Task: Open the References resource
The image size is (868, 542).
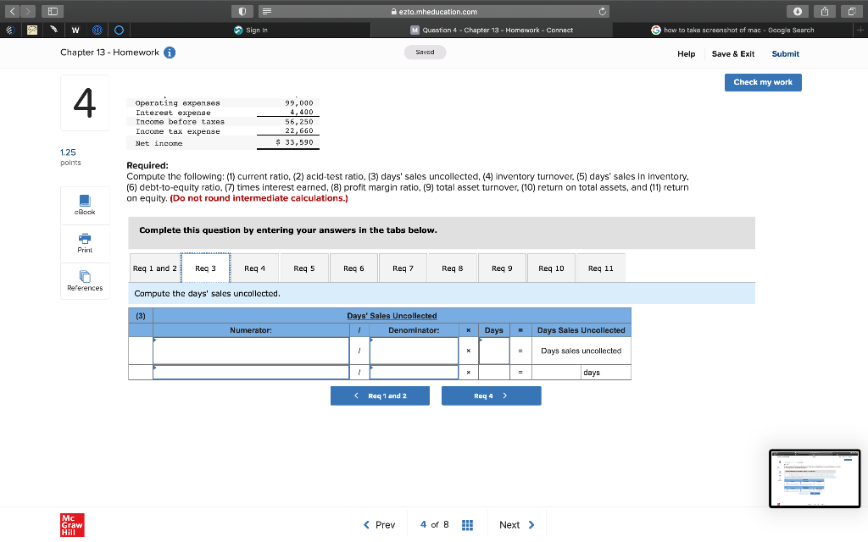Action: [x=84, y=280]
